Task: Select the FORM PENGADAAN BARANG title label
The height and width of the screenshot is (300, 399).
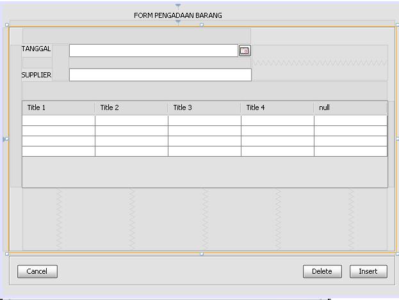Action: pyautogui.click(x=178, y=15)
